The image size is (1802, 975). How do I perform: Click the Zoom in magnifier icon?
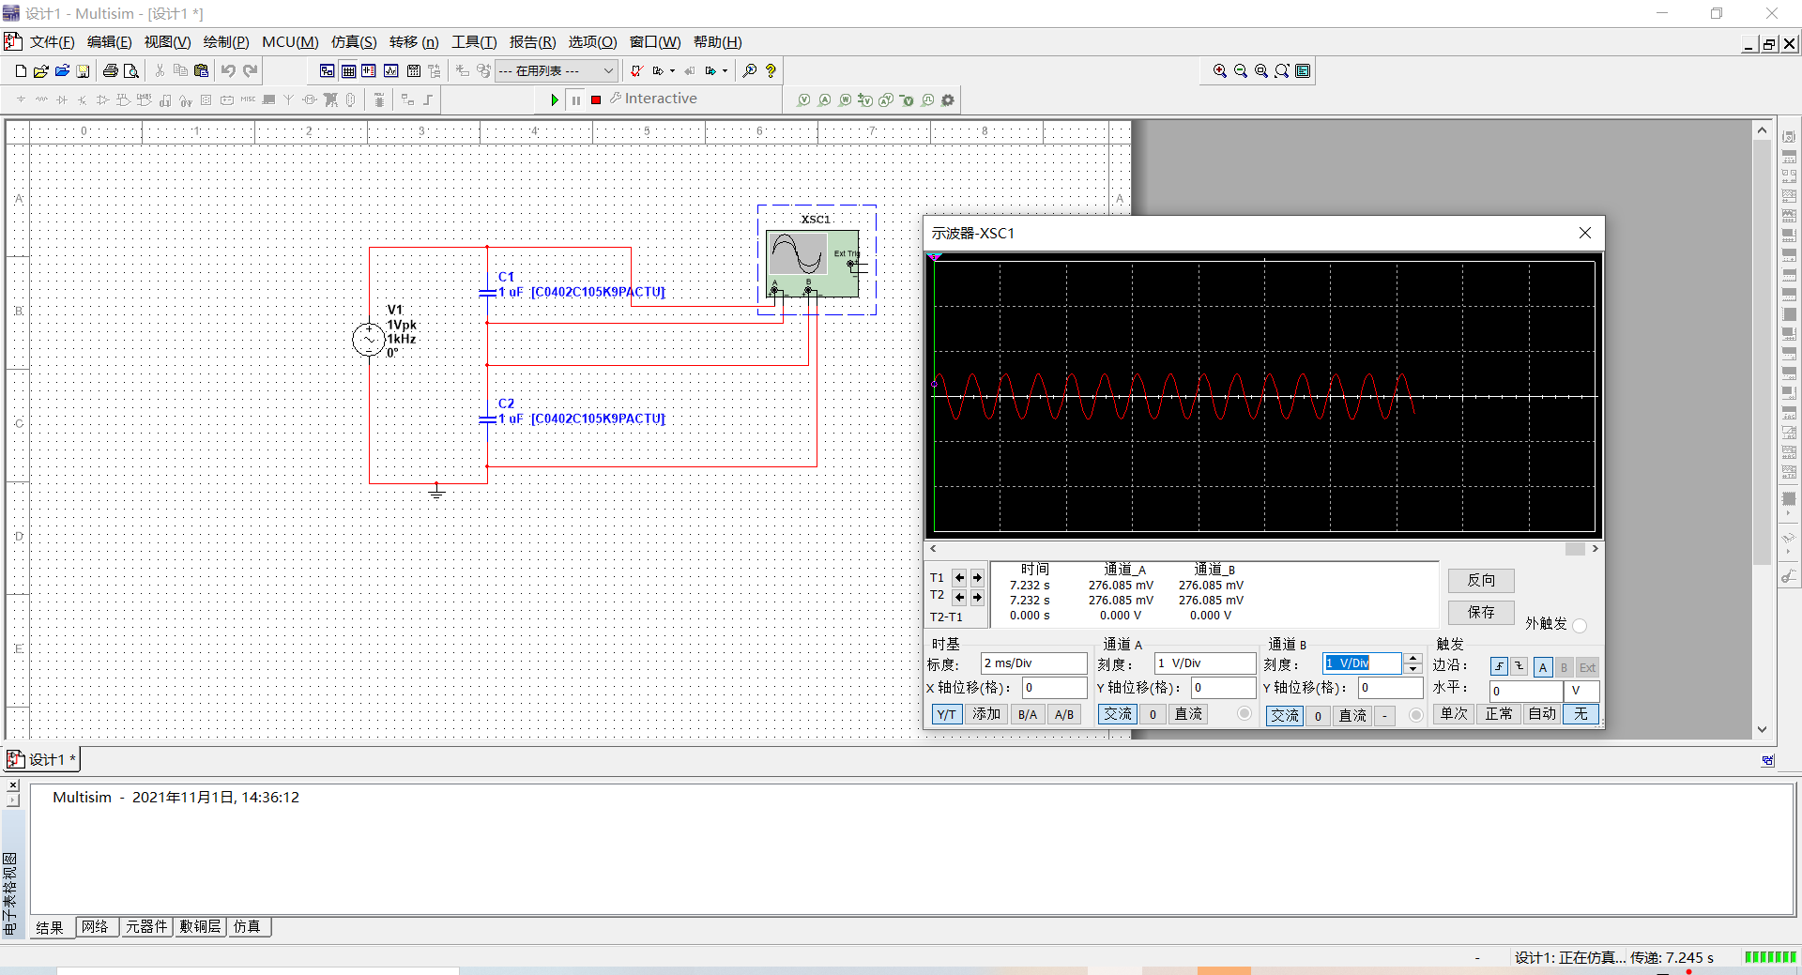(x=1220, y=71)
